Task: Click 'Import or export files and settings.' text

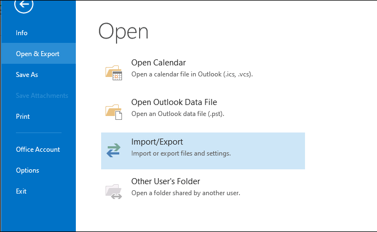Action: point(181,153)
